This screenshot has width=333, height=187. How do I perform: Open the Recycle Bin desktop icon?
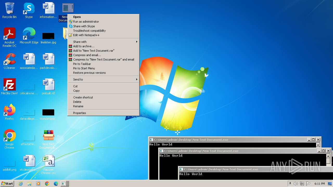9,10
